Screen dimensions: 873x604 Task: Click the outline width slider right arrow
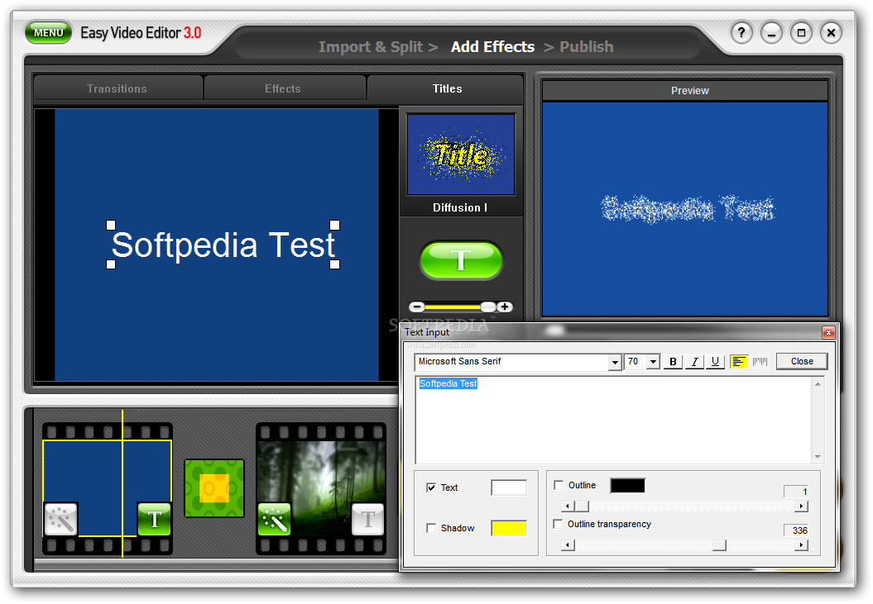point(801,507)
